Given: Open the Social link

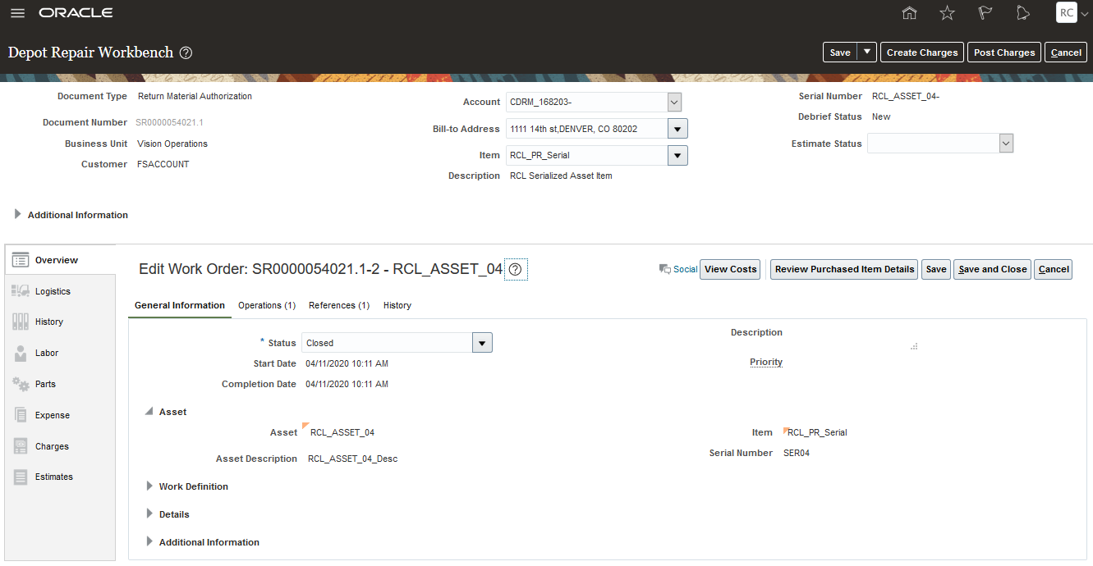Looking at the screenshot, I should [x=685, y=269].
